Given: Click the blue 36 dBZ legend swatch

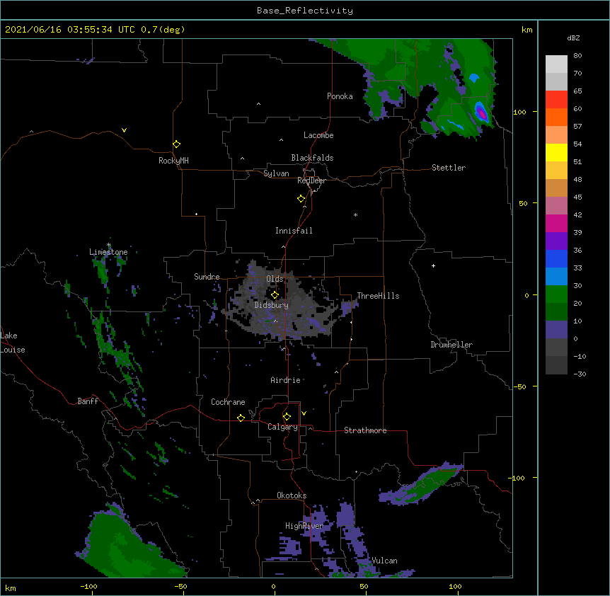Looking at the screenshot, I should (556, 258).
